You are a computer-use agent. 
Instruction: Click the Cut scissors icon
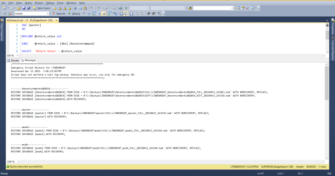tap(75, 8)
